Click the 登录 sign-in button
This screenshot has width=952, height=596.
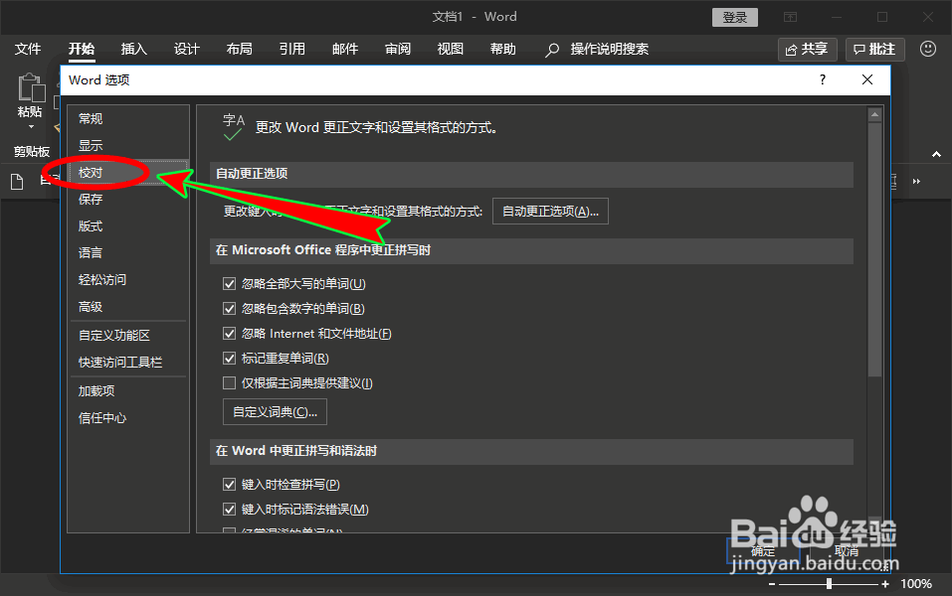click(735, 18)
